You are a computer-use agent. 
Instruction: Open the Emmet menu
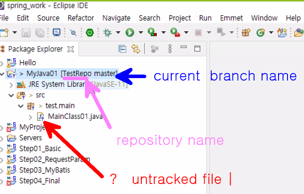point(231,18)
